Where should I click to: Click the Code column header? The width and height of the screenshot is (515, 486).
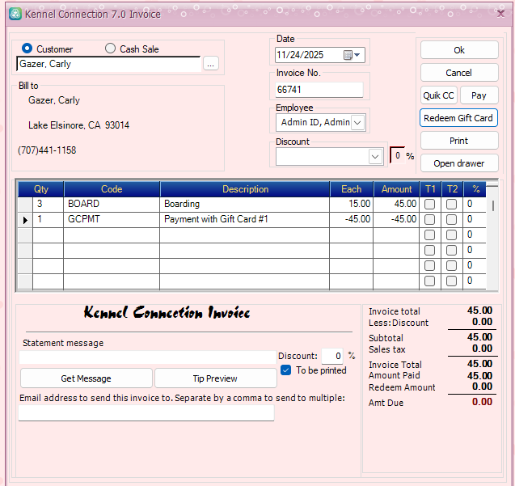112,189
